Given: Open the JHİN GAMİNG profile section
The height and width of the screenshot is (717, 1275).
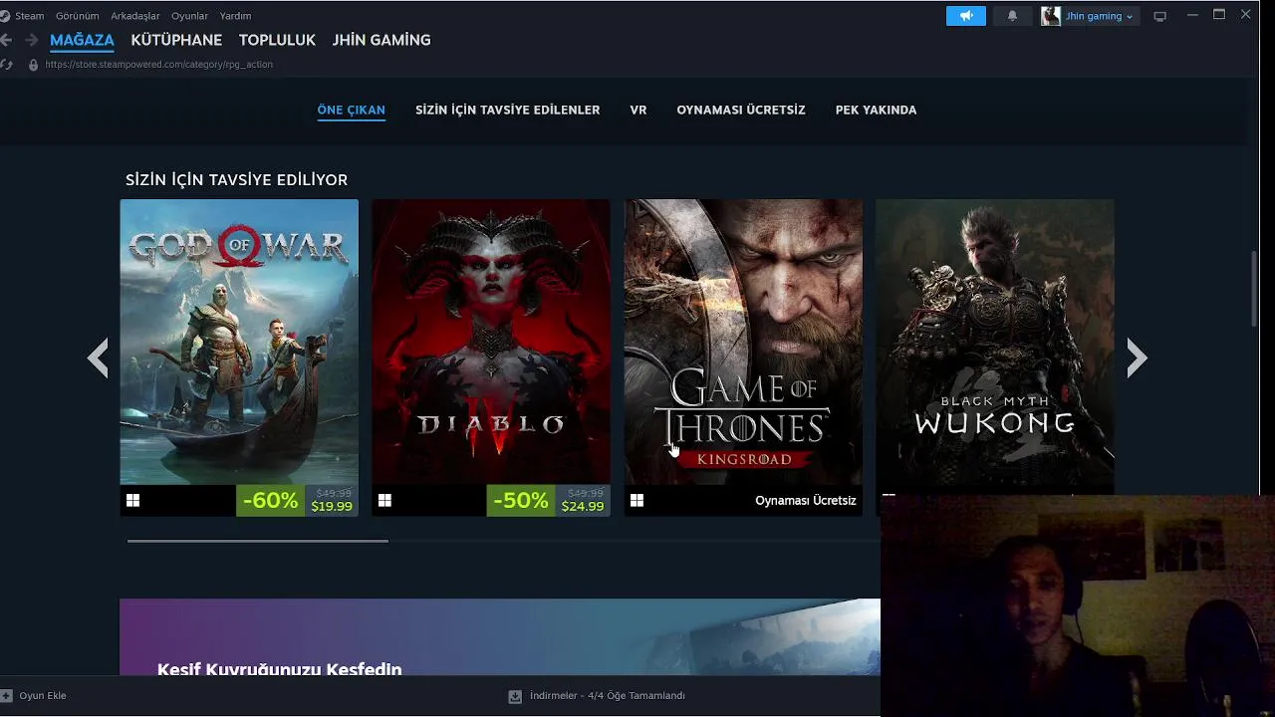Looking at the screenshot, I should 382,40.
